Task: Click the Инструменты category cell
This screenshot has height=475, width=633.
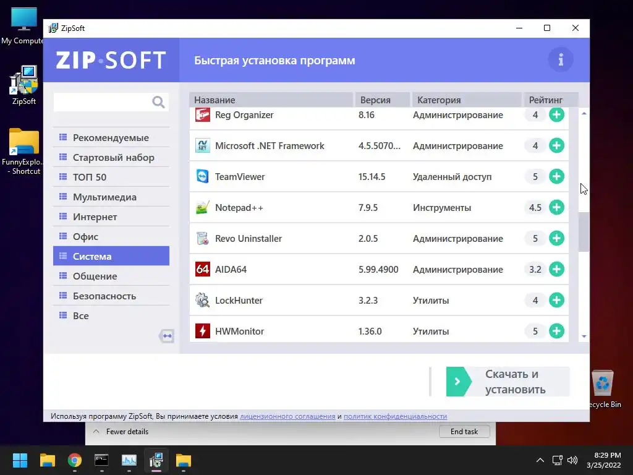Action: pyautogui.click(x=441, y=208)
